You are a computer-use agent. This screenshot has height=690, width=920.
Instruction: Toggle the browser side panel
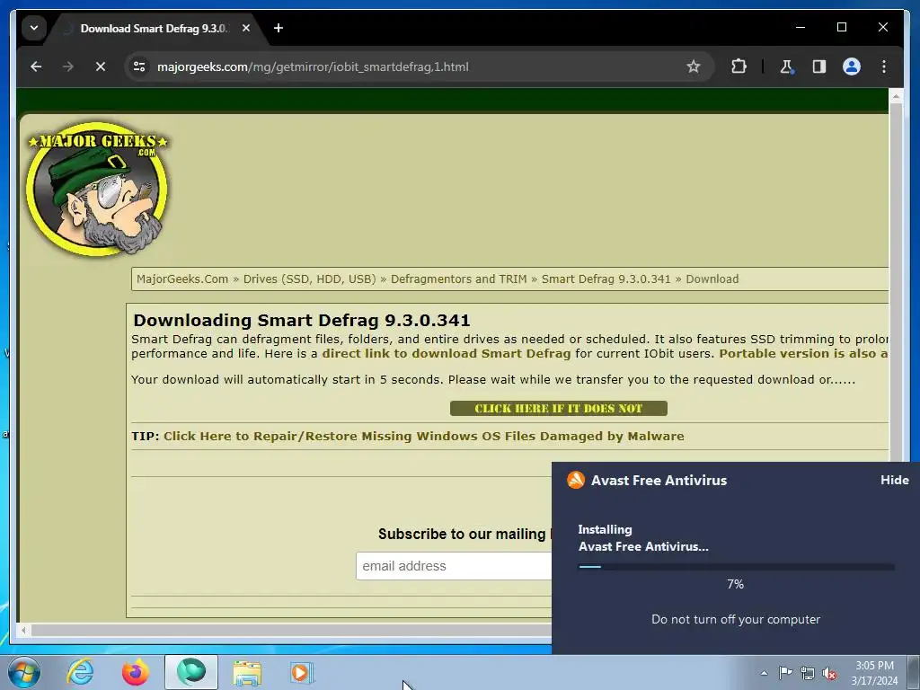point(819,66)
